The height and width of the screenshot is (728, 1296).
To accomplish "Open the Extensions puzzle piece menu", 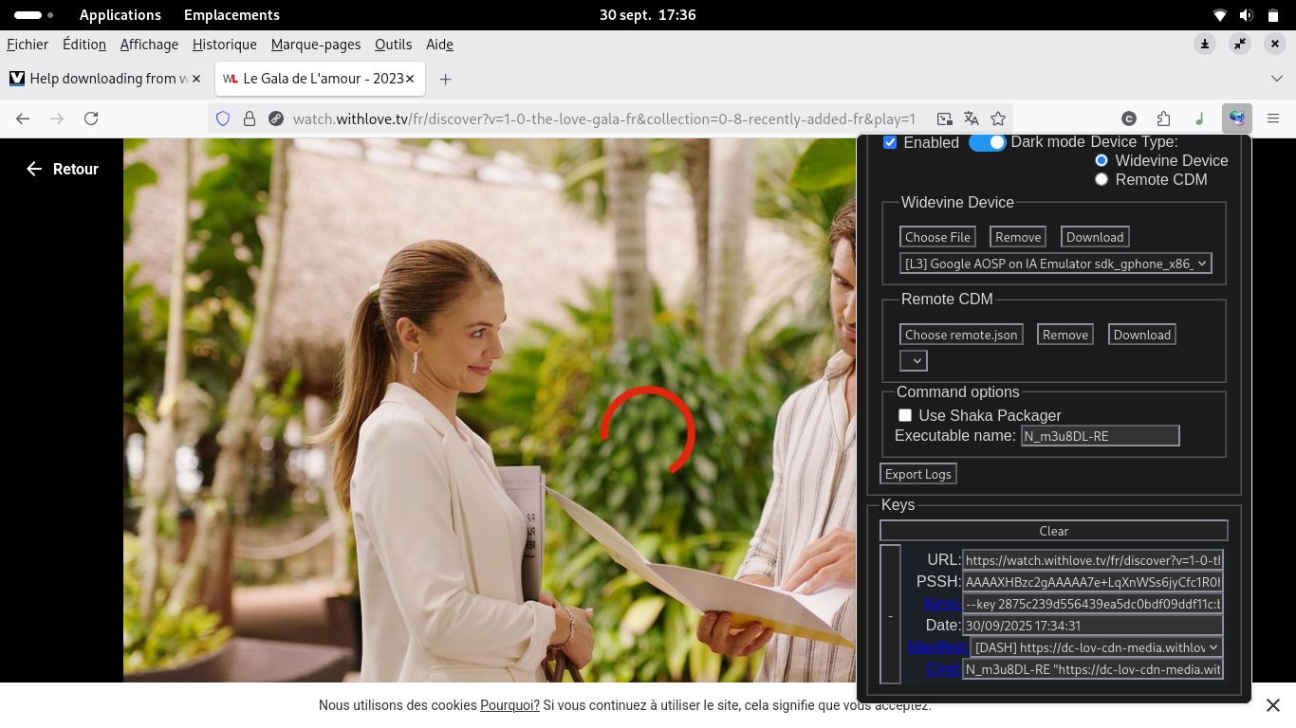I will click(x=1164, y=118).
